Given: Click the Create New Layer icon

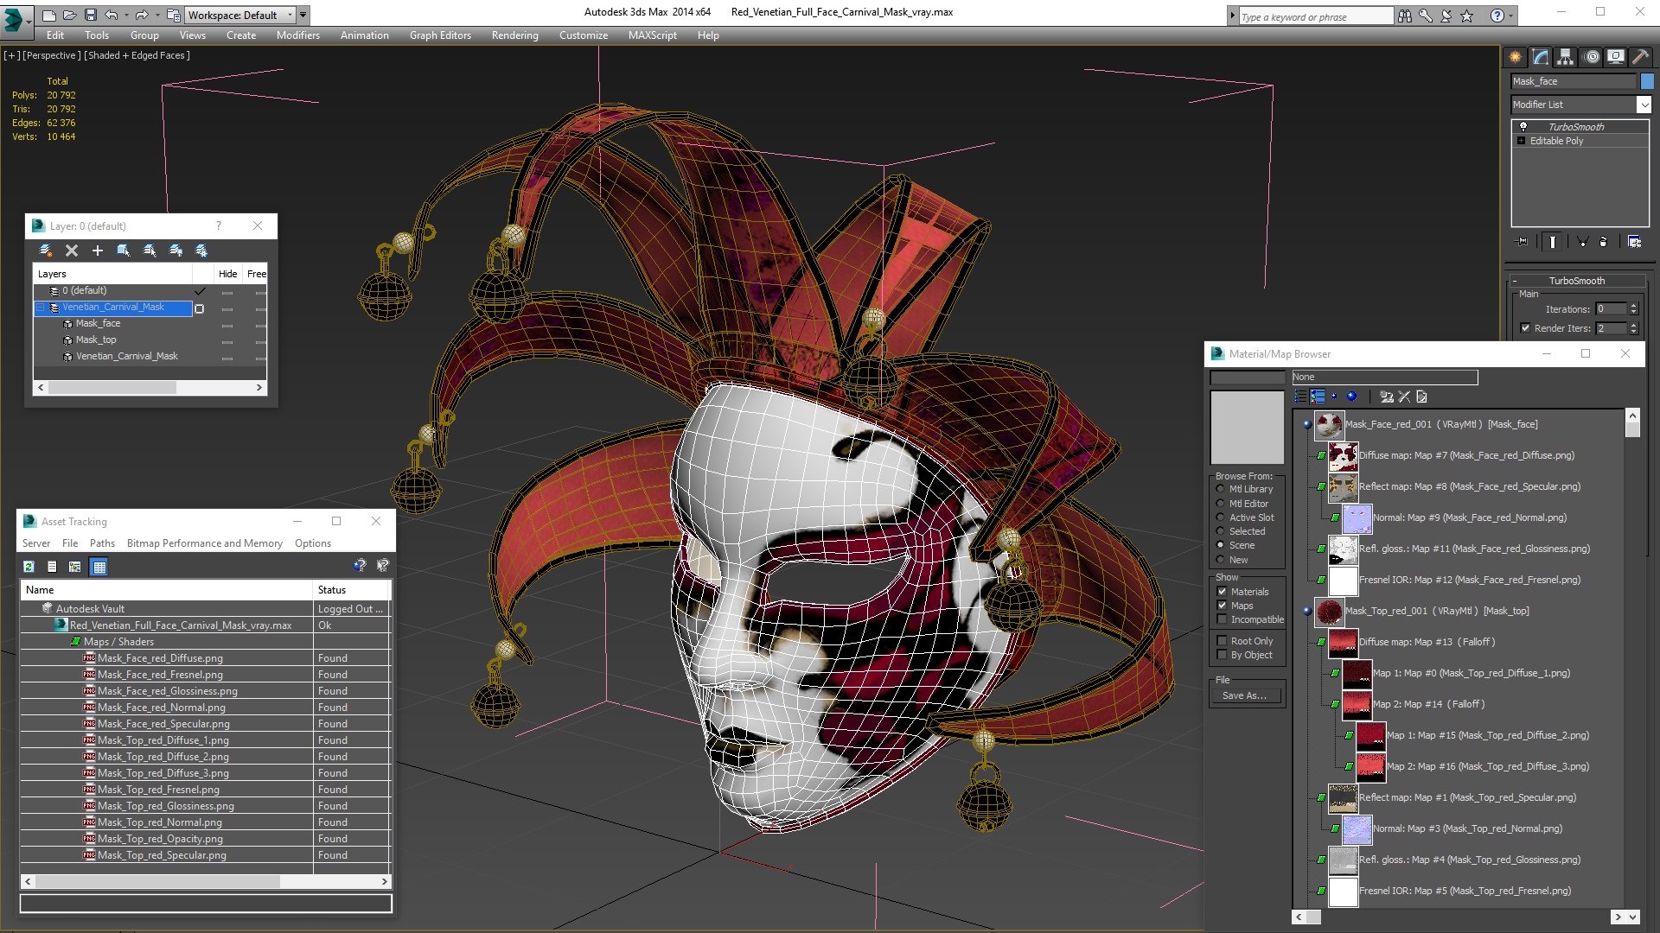Looking at the screenshot, I should click(46, 251).
